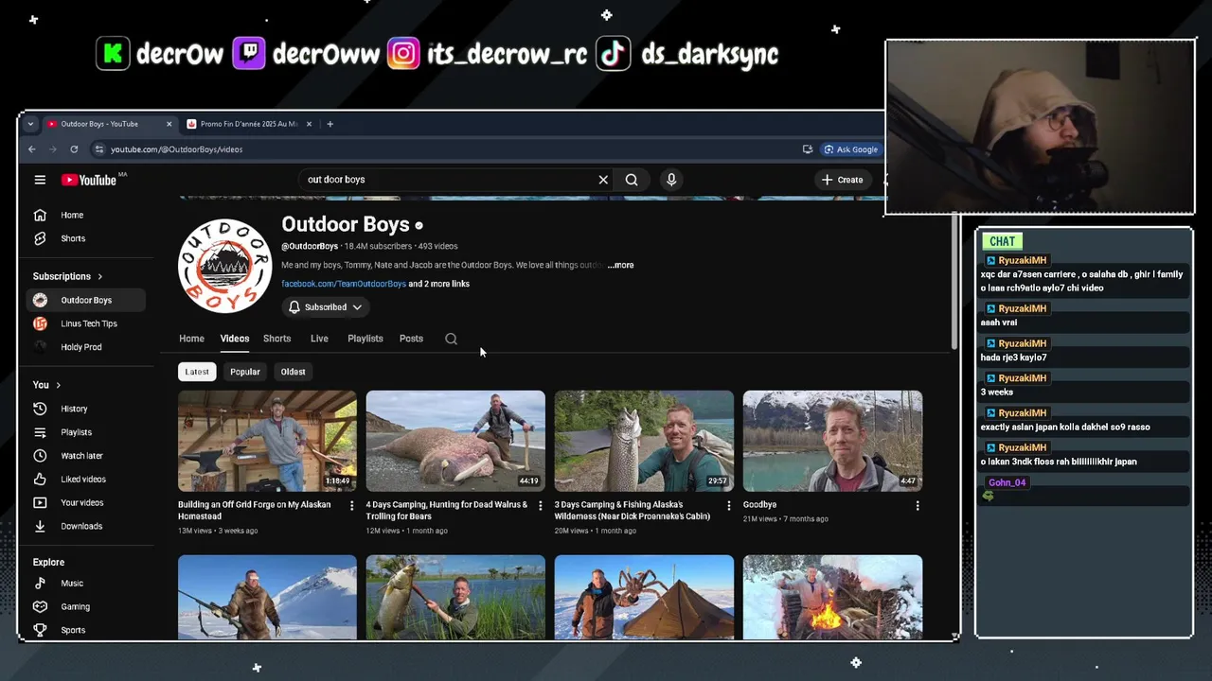Click title 'Building an Off Grid Forge on My Alaskan Homestead'
1212x681 pixels.
tap(255, 511)
